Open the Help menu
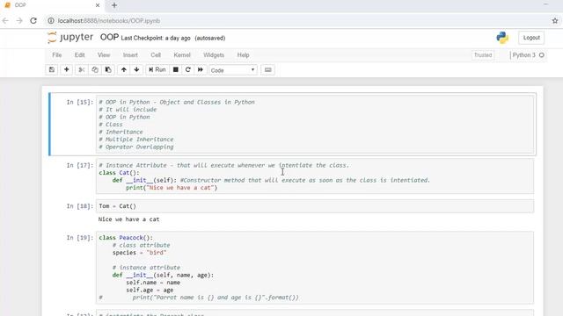The image size is (563, 316). tap(243, 55)
